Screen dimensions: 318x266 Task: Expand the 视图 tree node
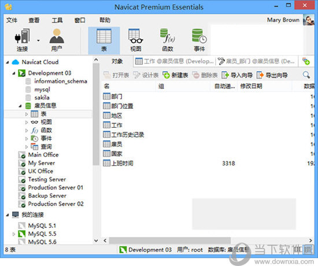coord(27,123)
